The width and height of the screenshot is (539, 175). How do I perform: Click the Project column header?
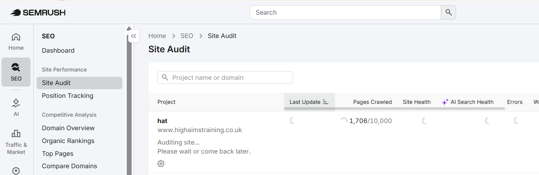click(166, 102)
